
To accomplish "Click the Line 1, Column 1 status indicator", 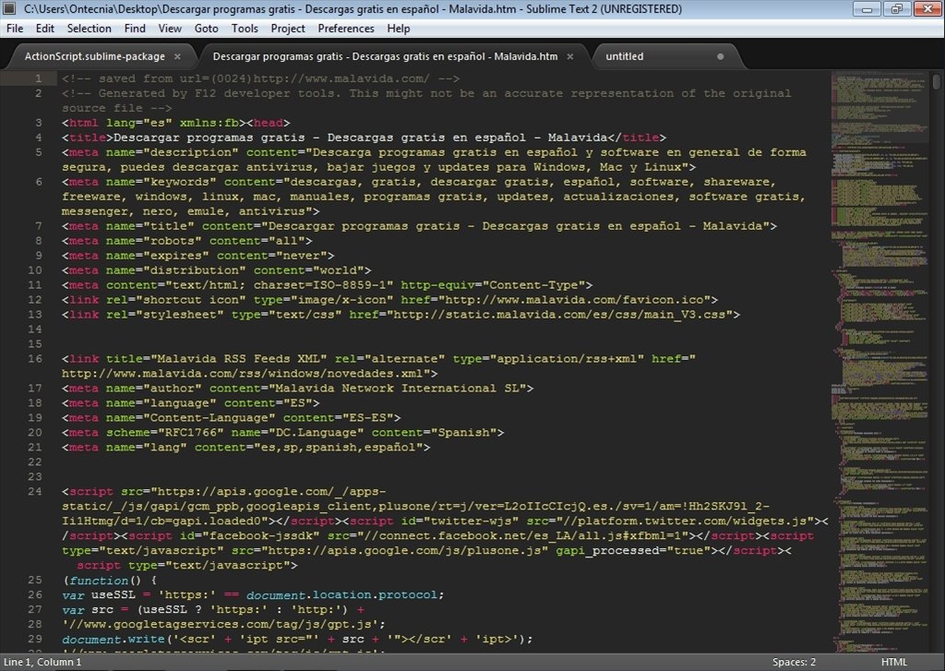I will [x=42, y=662].
